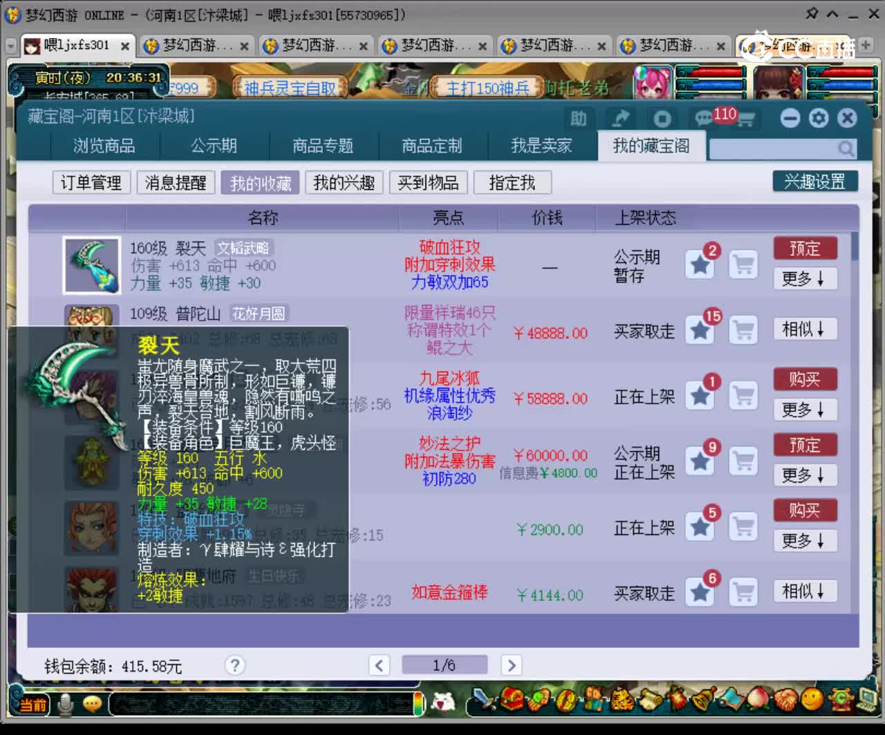The height and width of the screenshot is (735, 885).
Task: Switch to 浏览商品 tab
Action: [x=104, y=146]
